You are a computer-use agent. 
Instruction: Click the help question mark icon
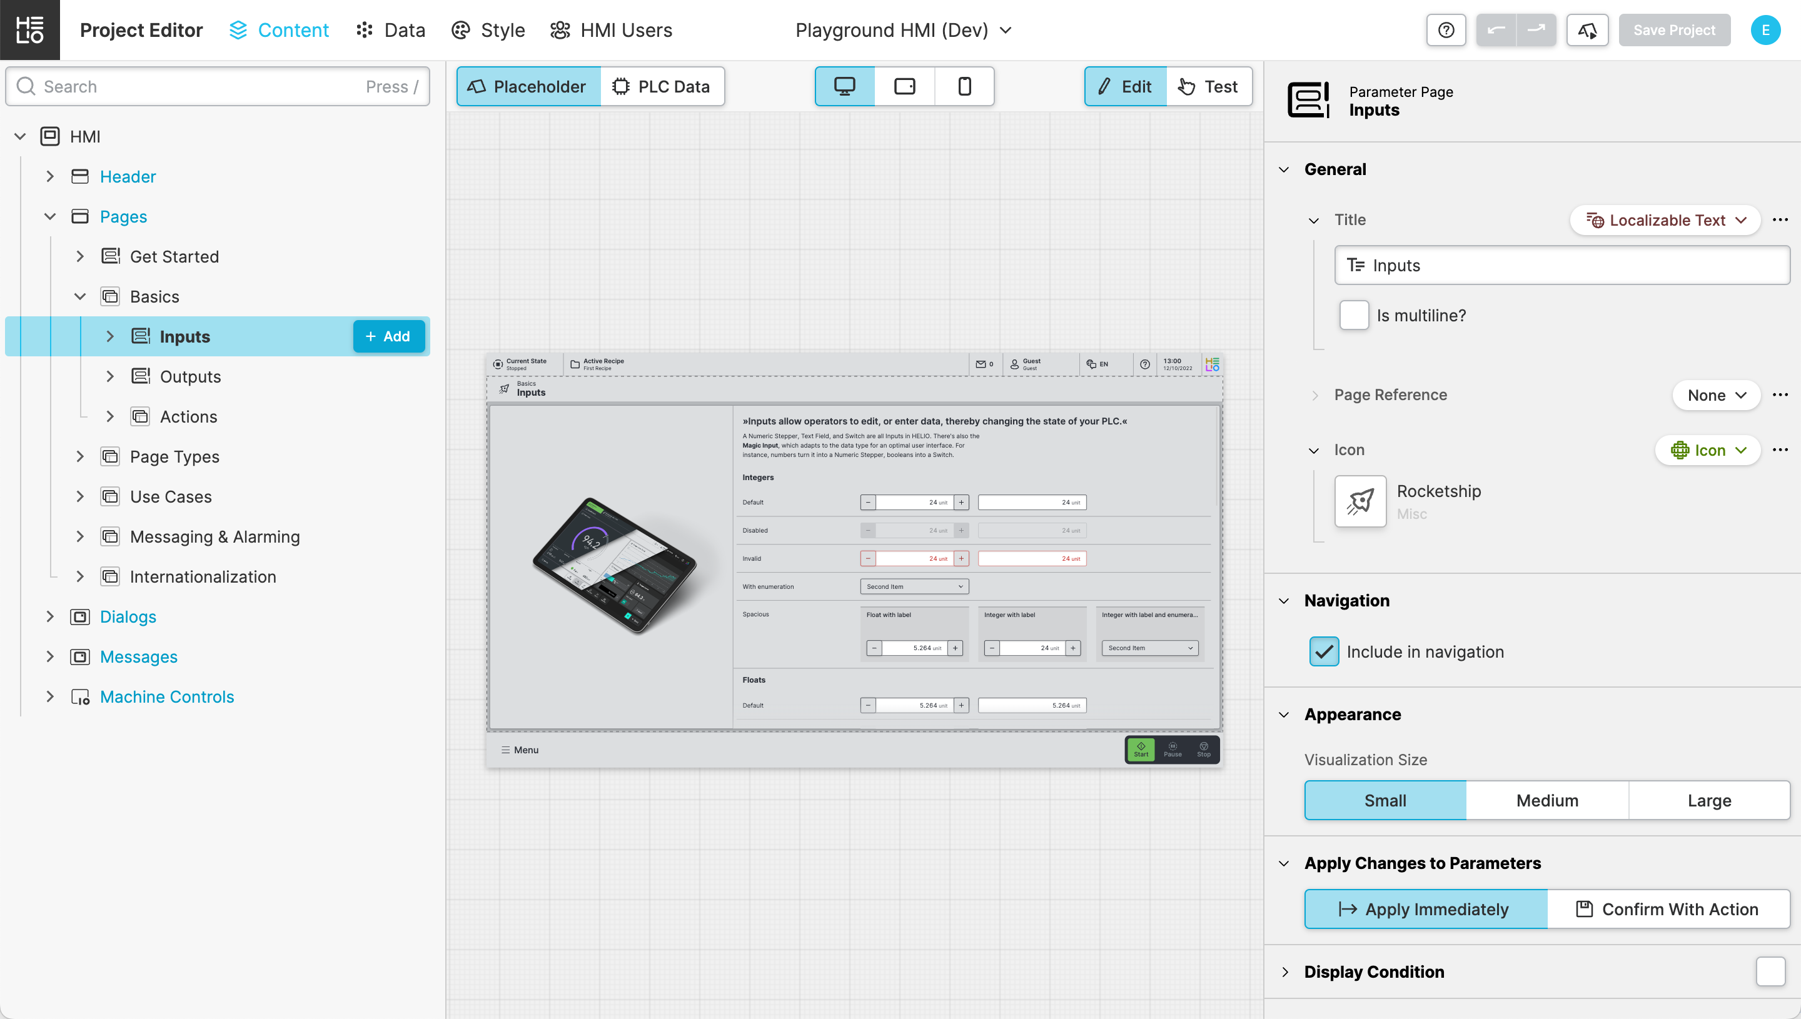coord(1445,30)
